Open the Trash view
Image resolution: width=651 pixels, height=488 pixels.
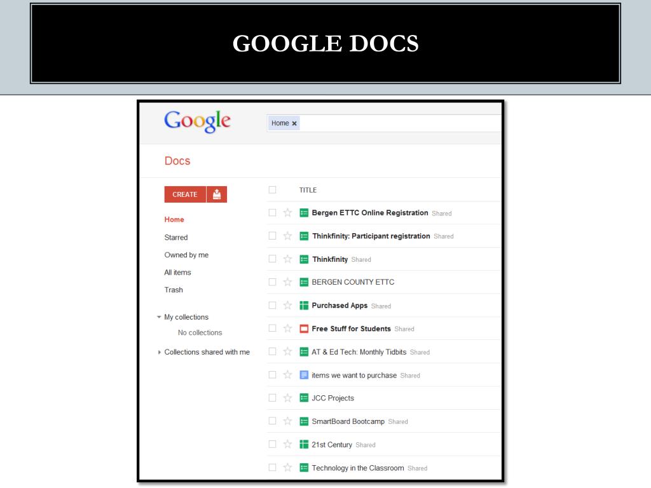174,290
